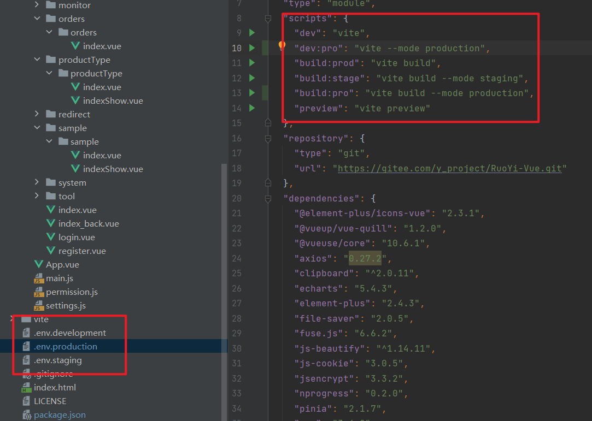The image size is (592, 421).
Task: Click the "vite build --mode staging" value
Action: coord(450,78)
